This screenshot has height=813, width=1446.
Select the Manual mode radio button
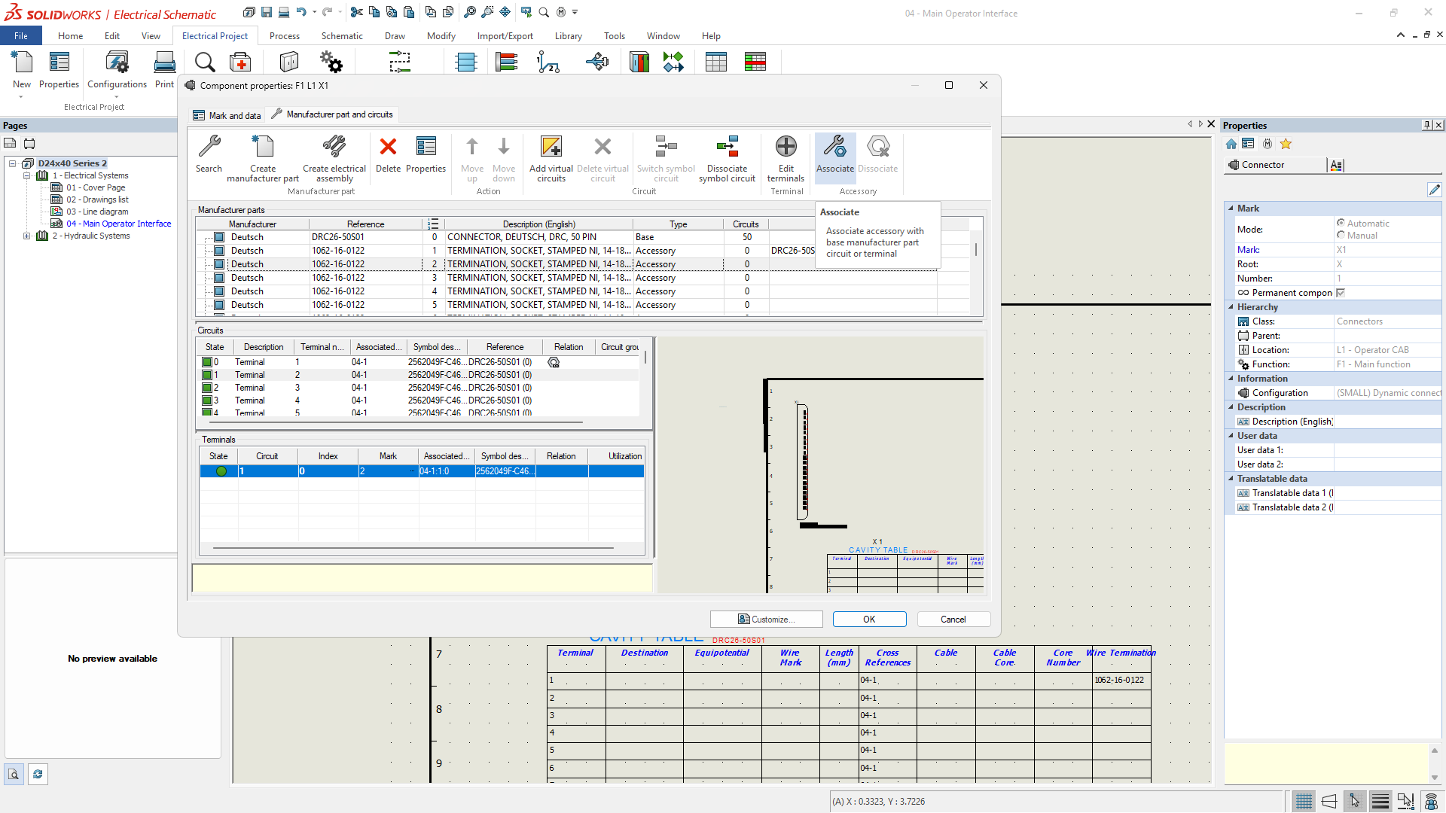1341,236
